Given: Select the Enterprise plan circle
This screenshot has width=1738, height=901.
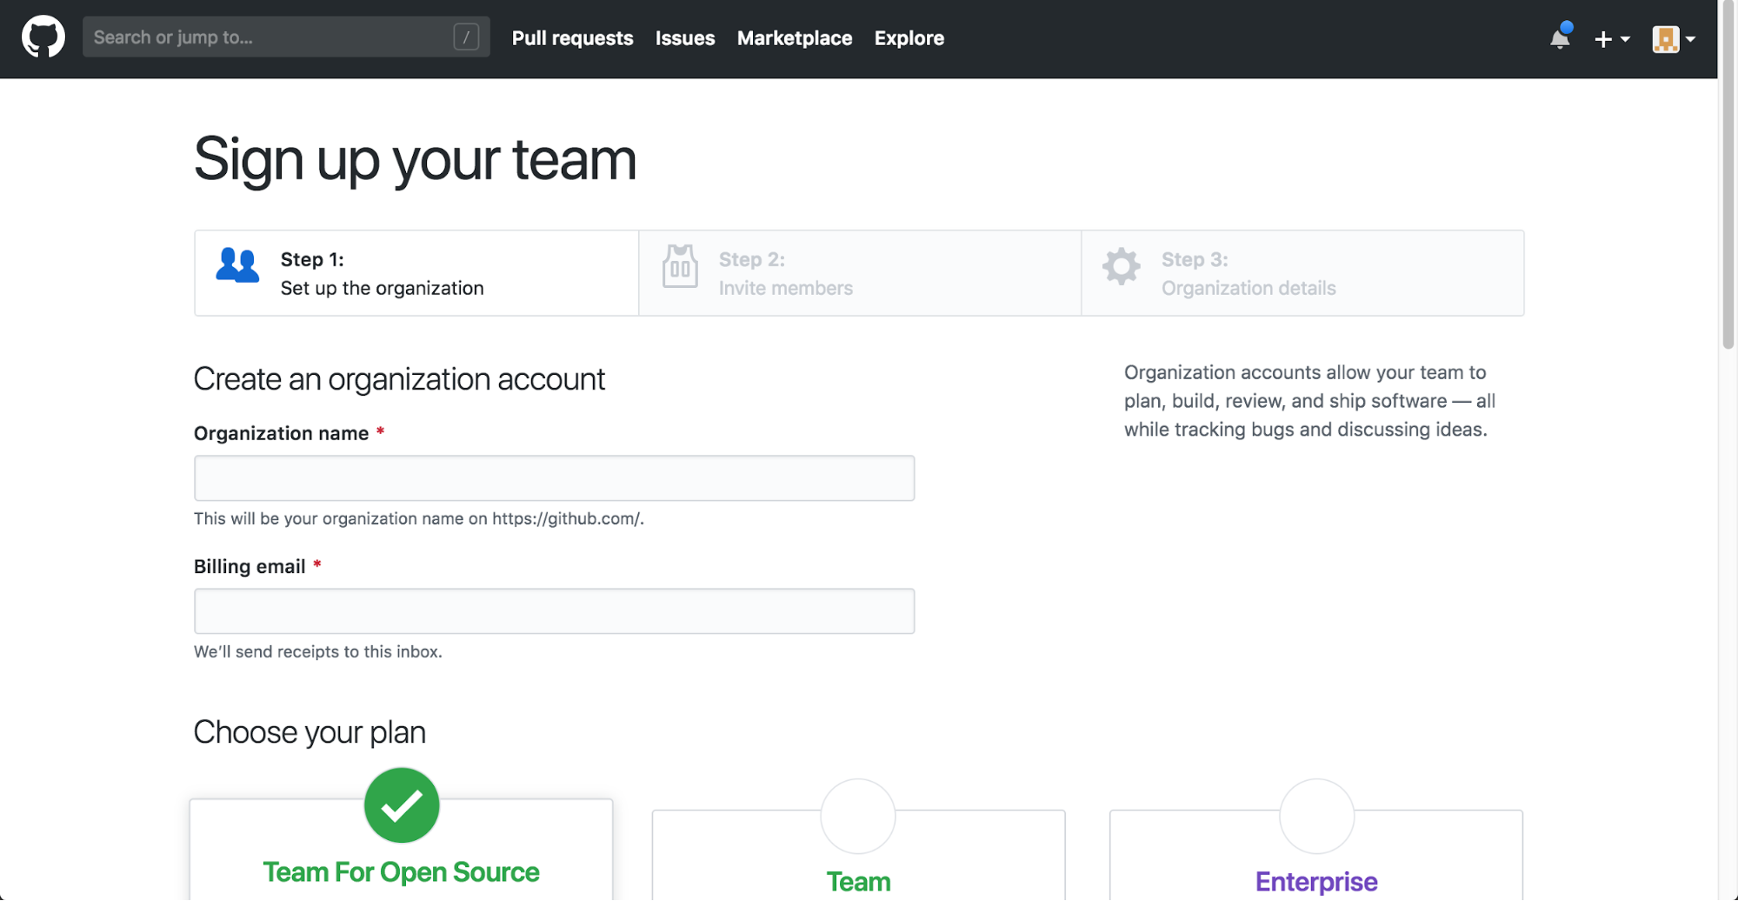Looking at the screenshot, I should (x=1316, y=816).
